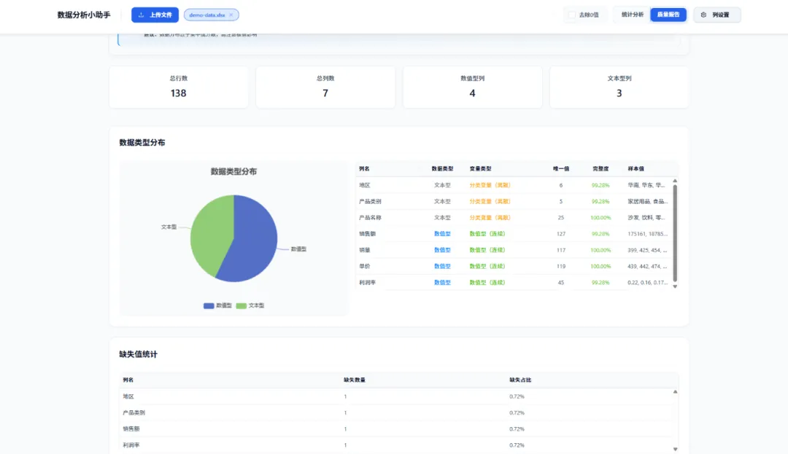This screenshot has height=454, width=788.
Task: Click the 列名 header in the type table
Action: (364, 168)
